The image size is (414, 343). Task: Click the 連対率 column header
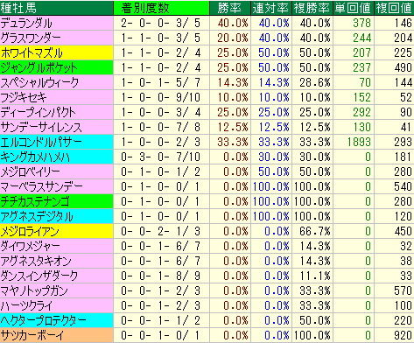point(270,8)
